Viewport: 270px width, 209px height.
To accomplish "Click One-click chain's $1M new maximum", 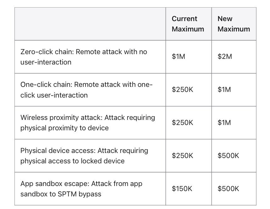I will pyautogui.click(x=224, y=90).
